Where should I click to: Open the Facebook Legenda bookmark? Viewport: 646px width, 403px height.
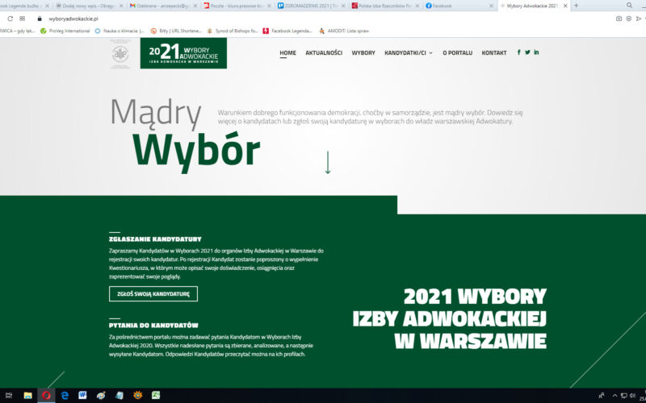click(287, 31)
